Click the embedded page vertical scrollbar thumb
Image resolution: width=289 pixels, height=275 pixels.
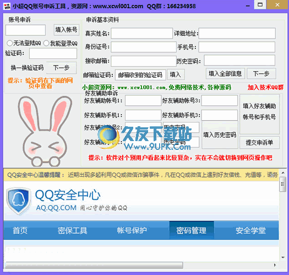point(283,184)
